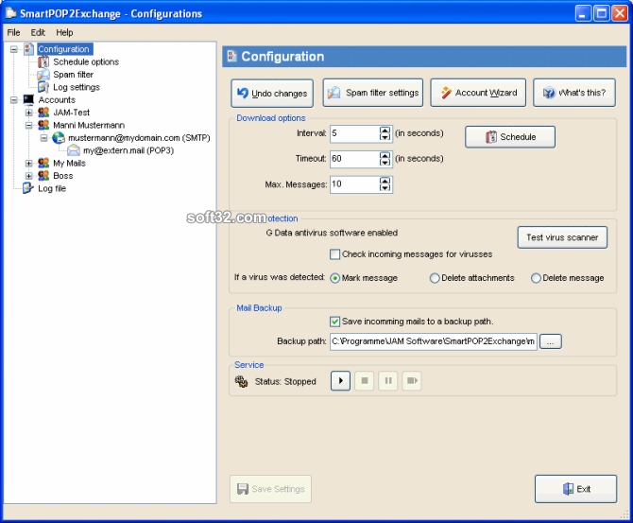The height and width of the screenshot is (523, 633).
Task: Open the Help menu
Action: click(x=64, y=32)
